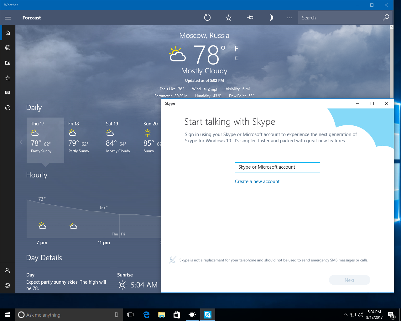The image size is (401, 321).
Task: Launch Microsoft Edge from taskbar
Action: 146,315
